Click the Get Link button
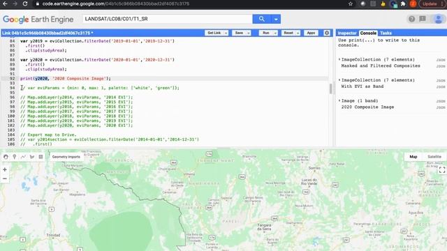 click(x=214, y=33)
